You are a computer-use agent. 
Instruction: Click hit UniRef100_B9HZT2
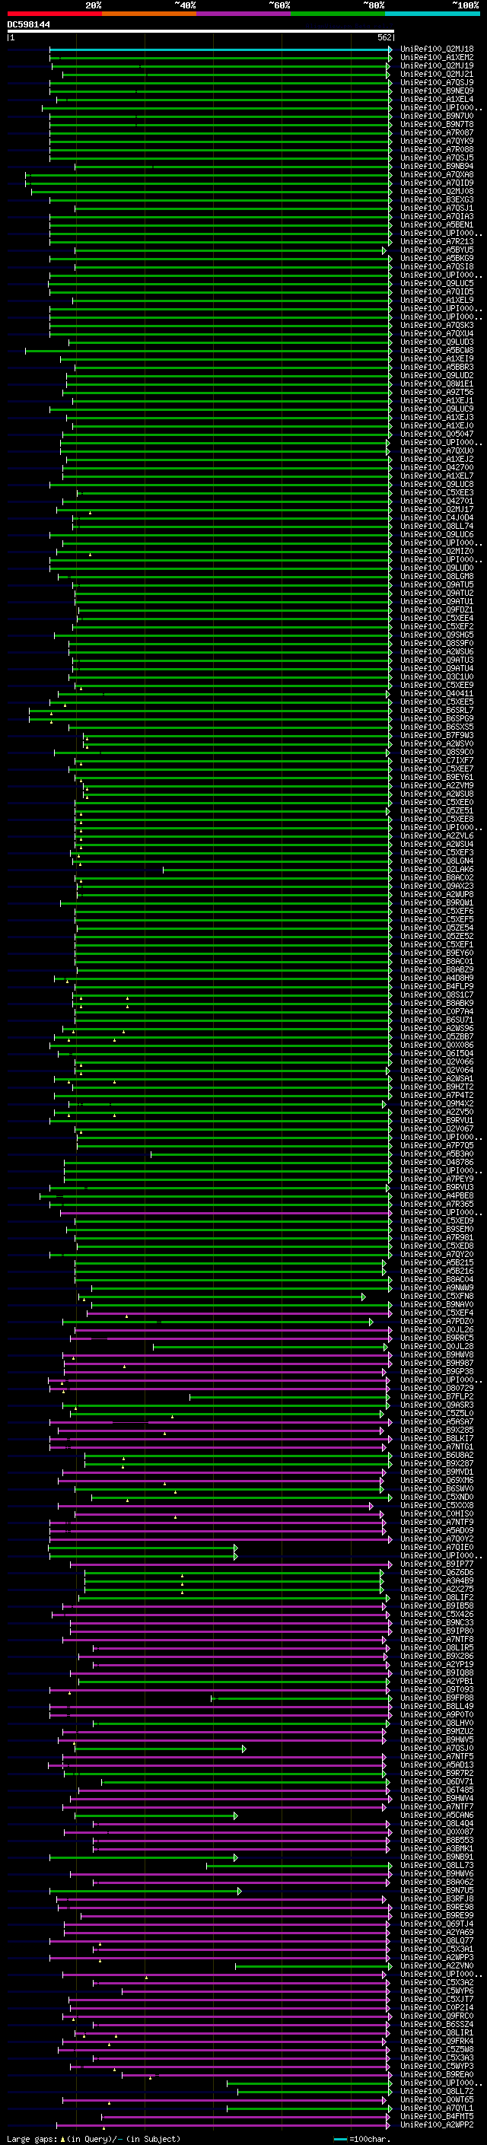tap(437, 1087)
